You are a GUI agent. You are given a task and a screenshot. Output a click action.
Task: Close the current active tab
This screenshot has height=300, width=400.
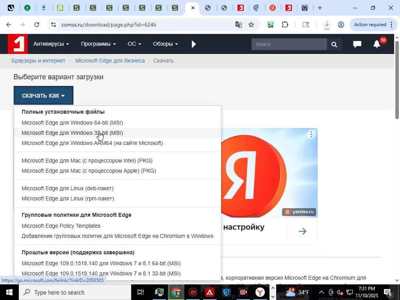click(193, 8)
